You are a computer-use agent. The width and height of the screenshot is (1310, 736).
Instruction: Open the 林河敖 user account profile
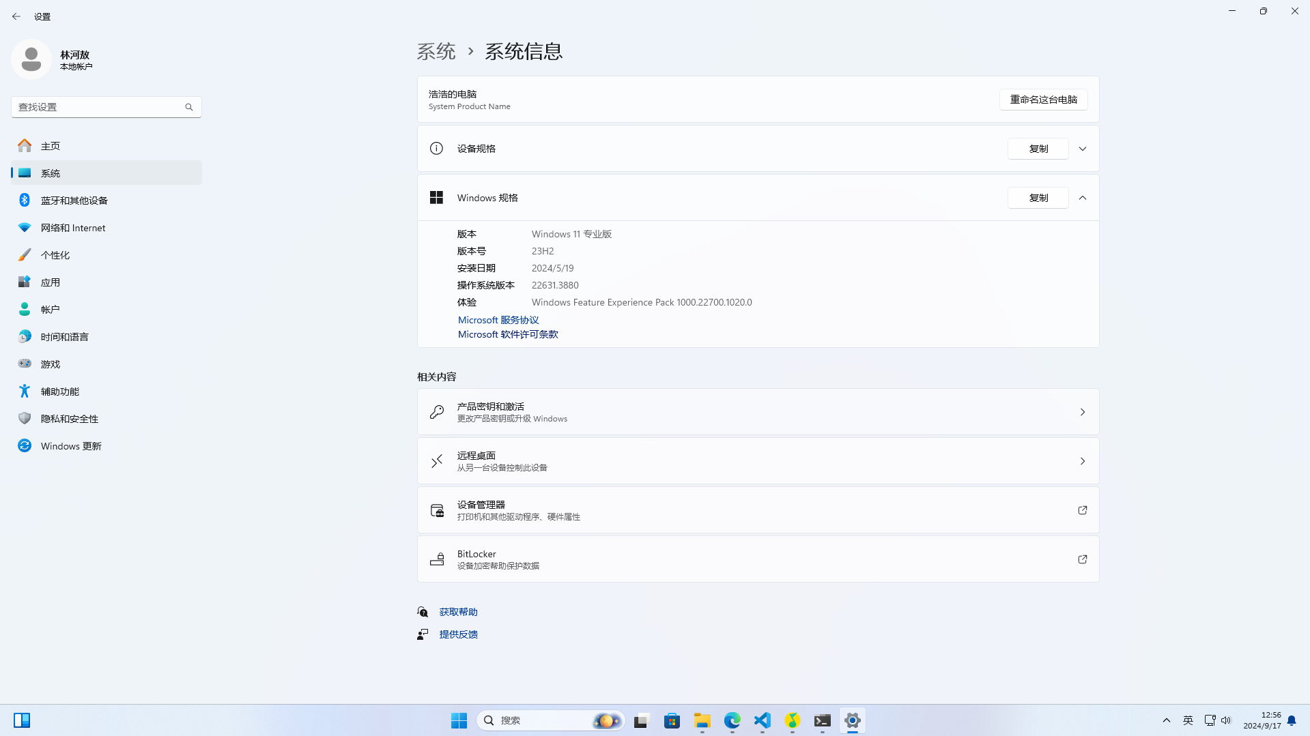tap(53, 60)
